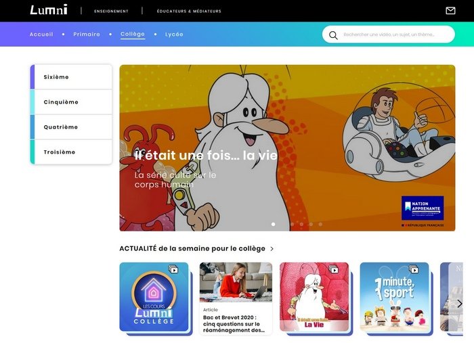Open the Bac et Brevet 2020 article
474x343 pixels.
pyautogui.click(x=236, y=298)
